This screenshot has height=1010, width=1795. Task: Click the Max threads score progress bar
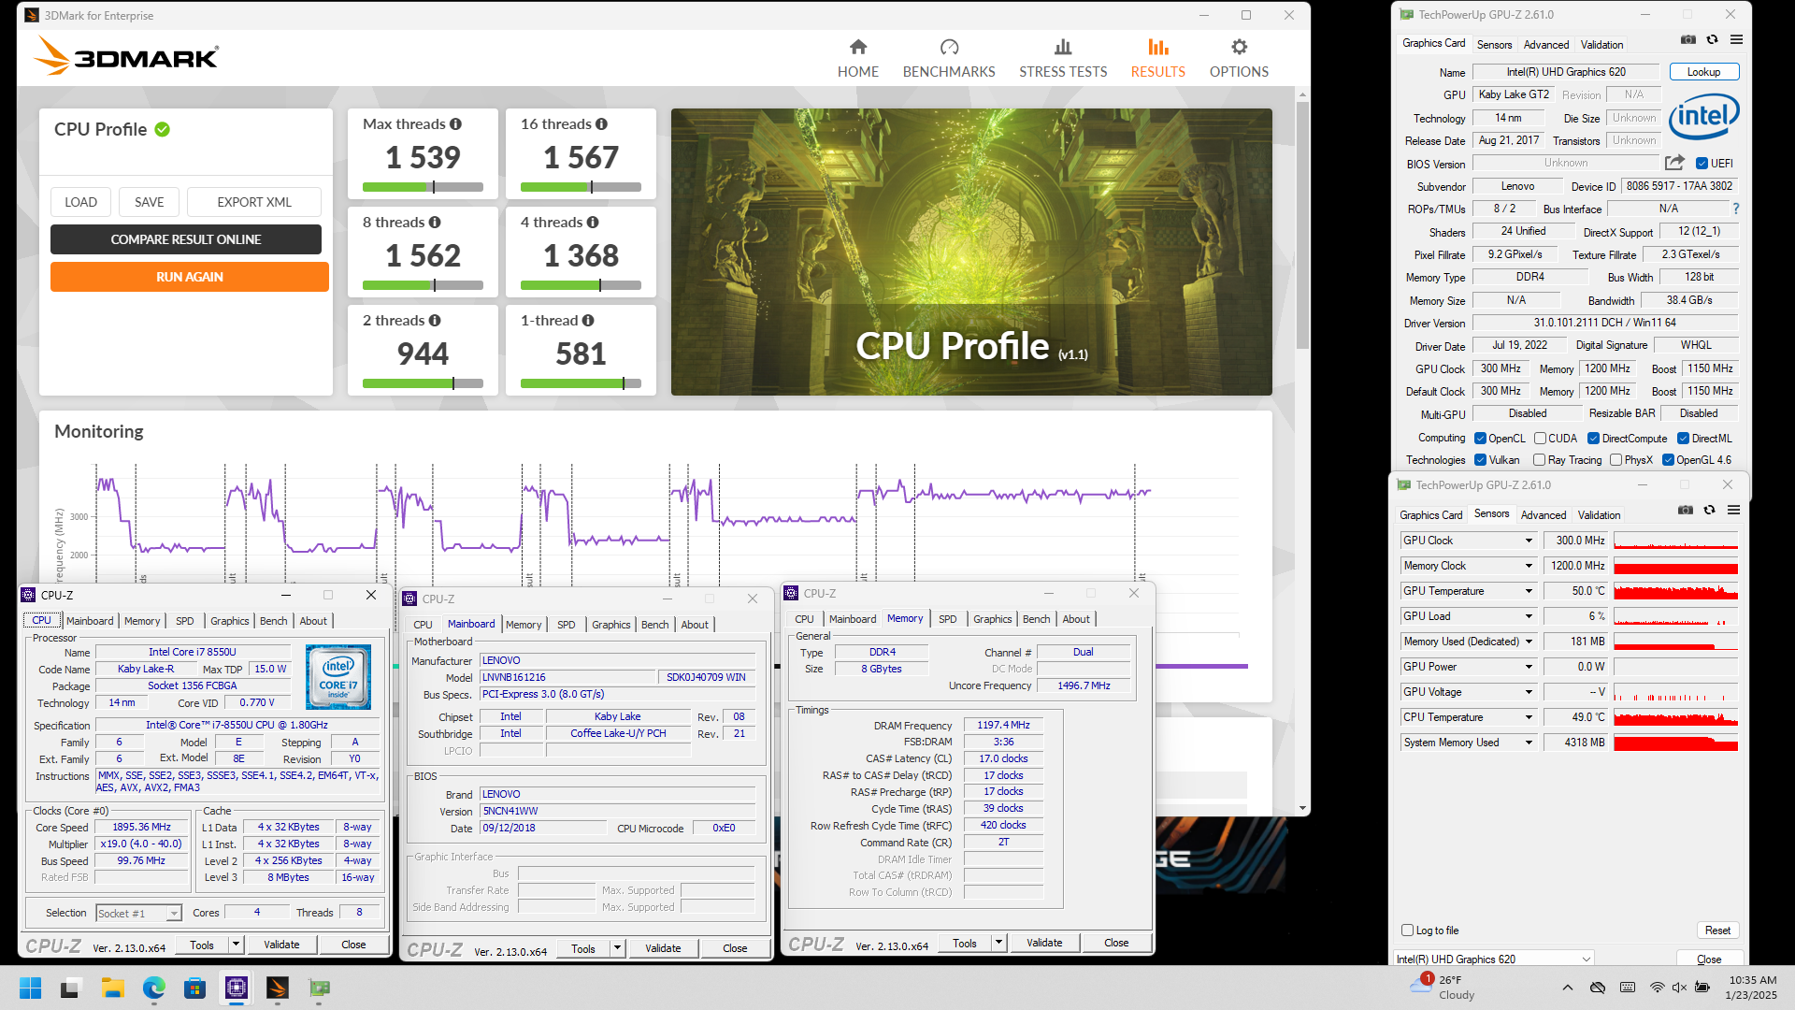[423, 187]
